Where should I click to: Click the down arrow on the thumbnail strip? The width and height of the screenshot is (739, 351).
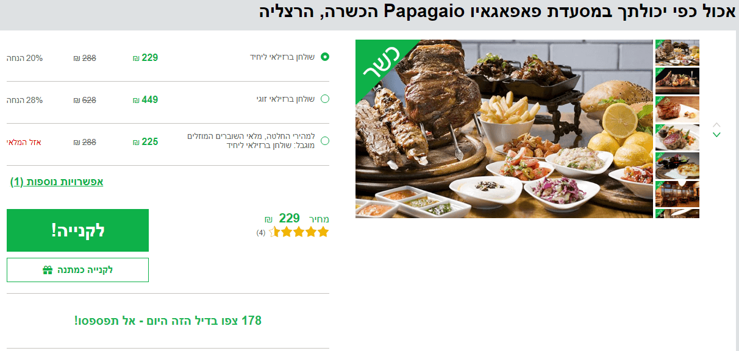click(x=717, y=135)
